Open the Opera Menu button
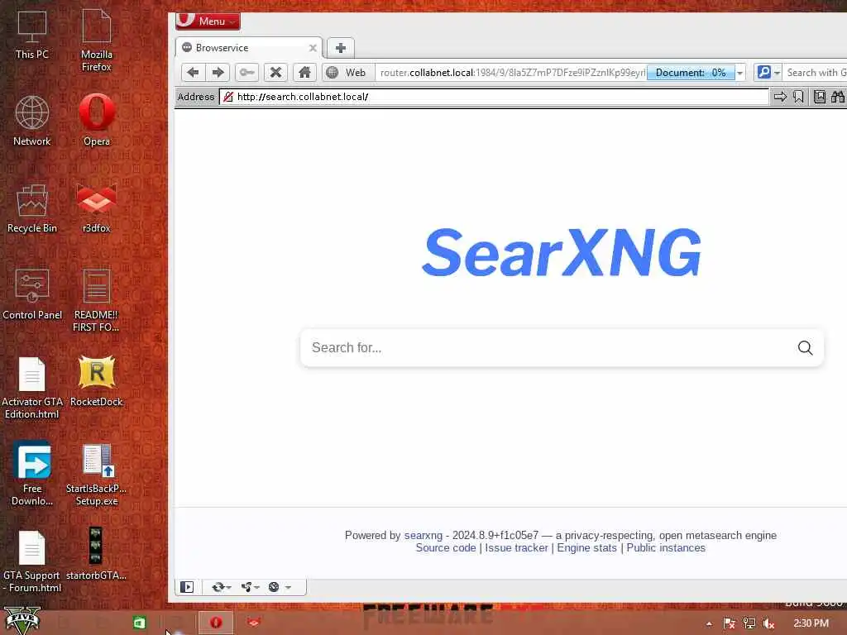This screenshot has height=635, width=847. click(x=208, y=21)
